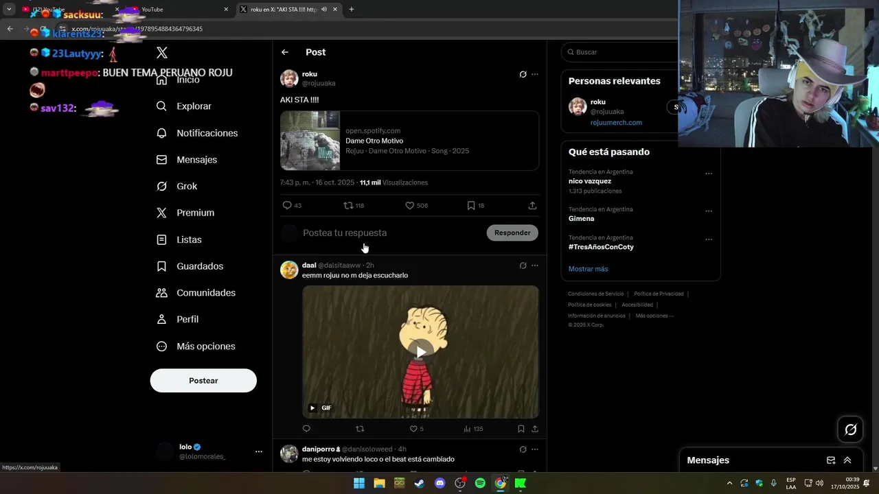The height and width of the screenshot is (494, 879).
Task: Open a new browser tab
Action: point(352,10)
